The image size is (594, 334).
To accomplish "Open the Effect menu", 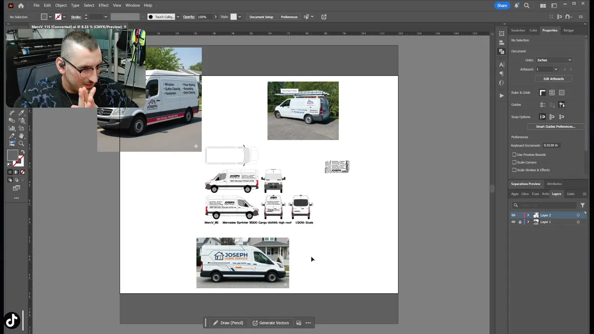I will (103, 6).
